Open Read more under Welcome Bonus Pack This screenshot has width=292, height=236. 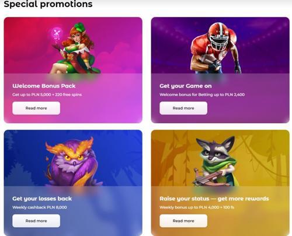coord(36,108)
